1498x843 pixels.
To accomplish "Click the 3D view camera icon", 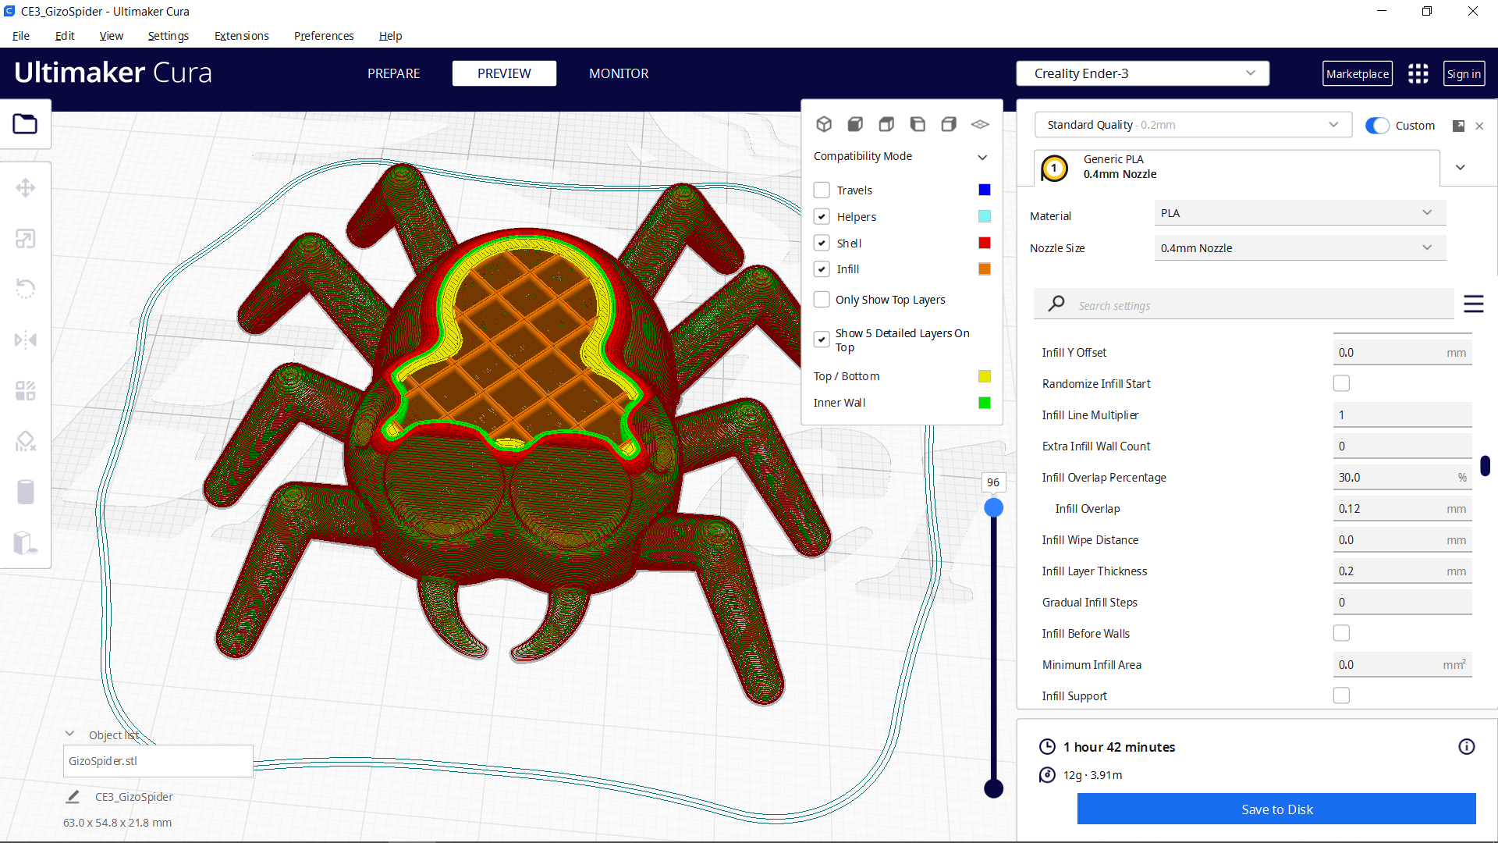I will point(824,124).
